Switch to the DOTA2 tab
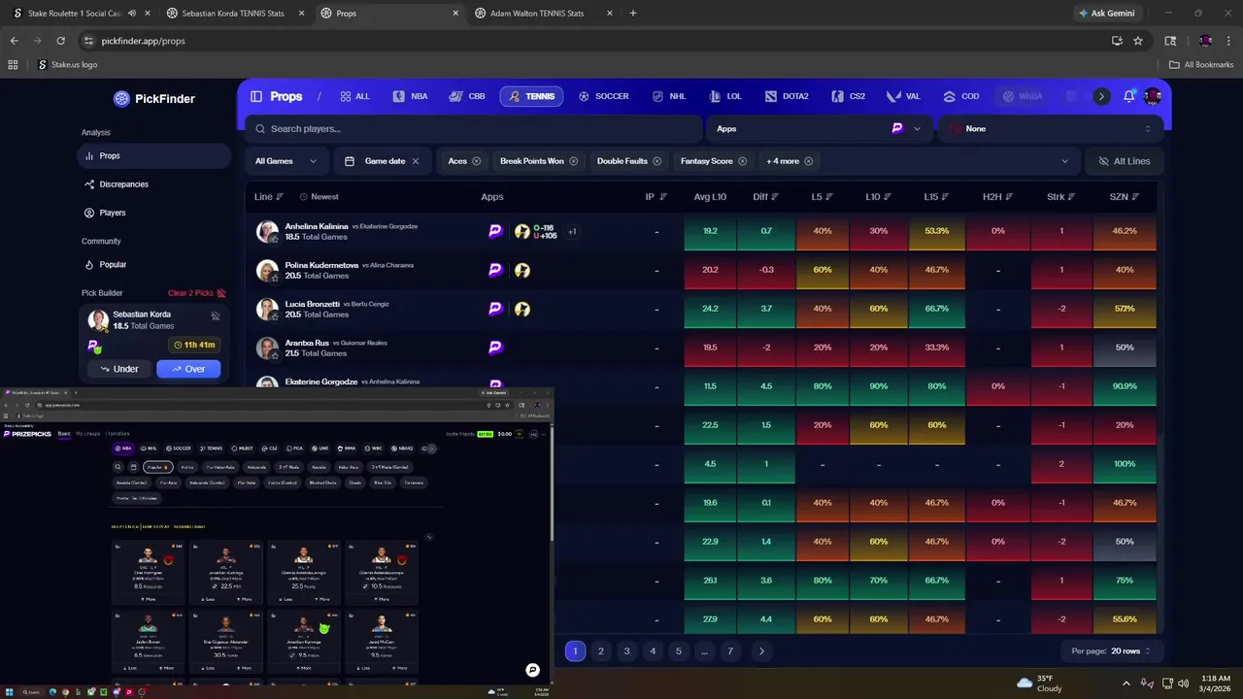1243x699 pixels. point(787,96)
